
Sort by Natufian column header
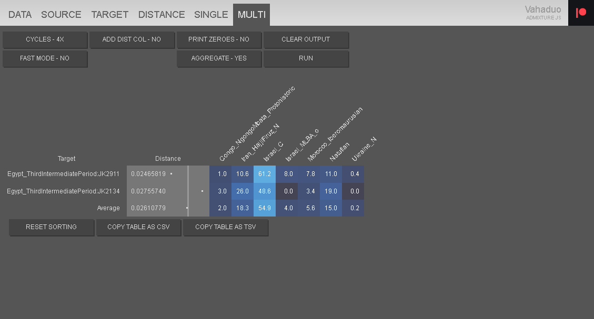[339, 152]
